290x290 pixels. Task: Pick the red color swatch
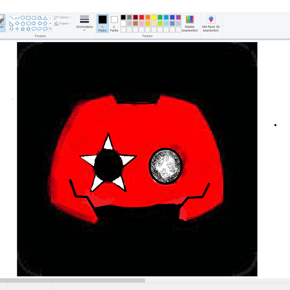tap(142, 17)
